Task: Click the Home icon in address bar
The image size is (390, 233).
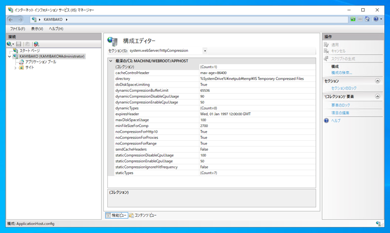Action: [367, 19]
